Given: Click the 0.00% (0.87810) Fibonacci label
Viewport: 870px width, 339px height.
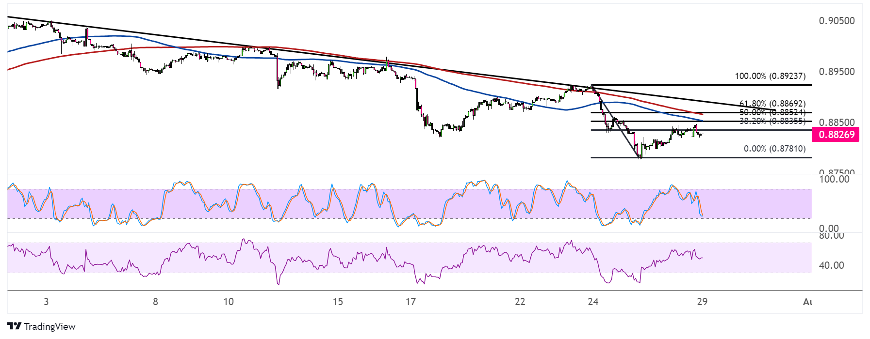Looking at the screenshot, I should coord(774,149).
